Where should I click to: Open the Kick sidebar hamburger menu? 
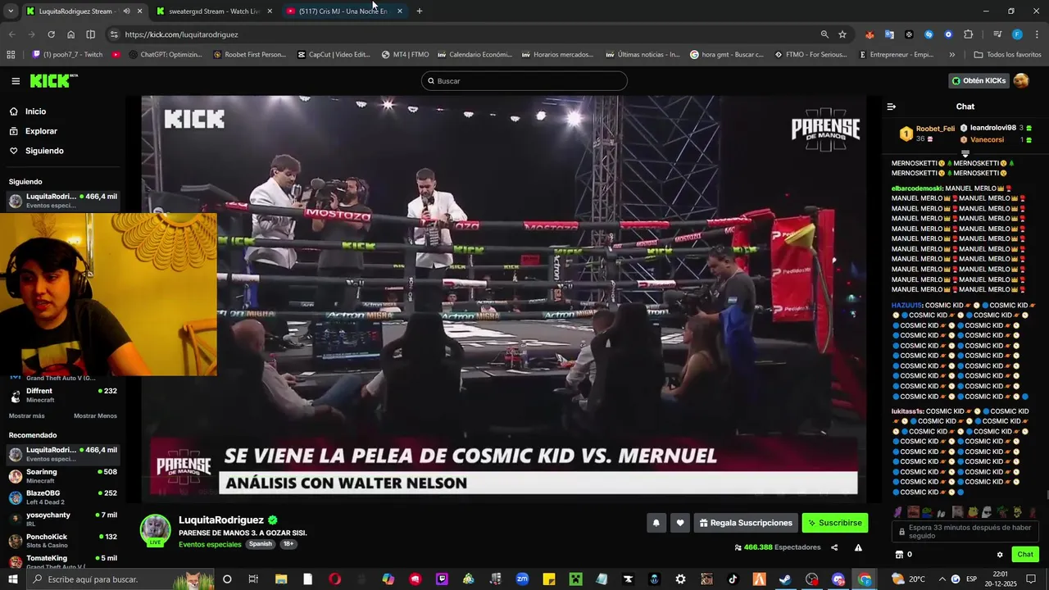[x=16, y=81]
